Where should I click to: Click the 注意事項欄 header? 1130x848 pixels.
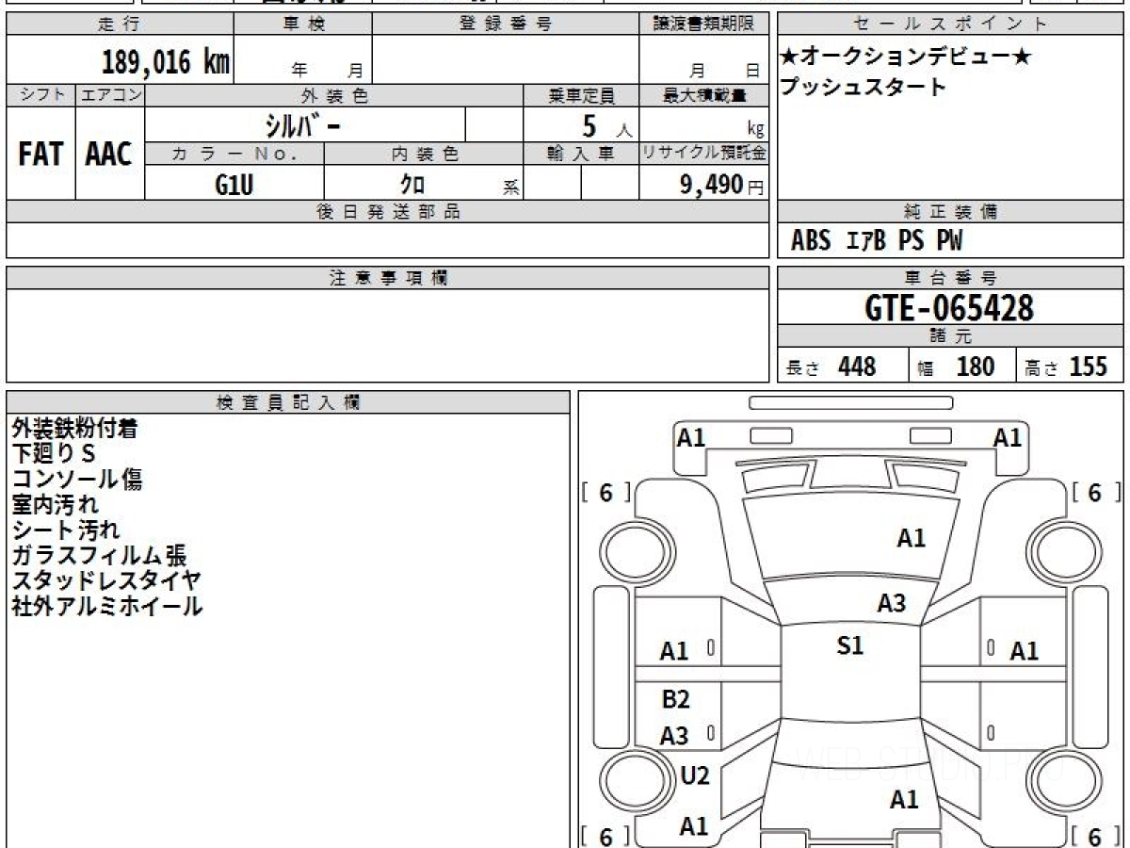pos(388,278)
